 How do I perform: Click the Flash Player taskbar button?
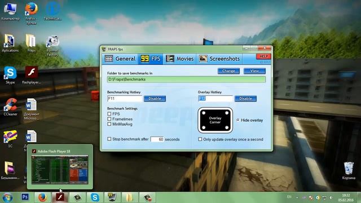click(x=60, y=197)
